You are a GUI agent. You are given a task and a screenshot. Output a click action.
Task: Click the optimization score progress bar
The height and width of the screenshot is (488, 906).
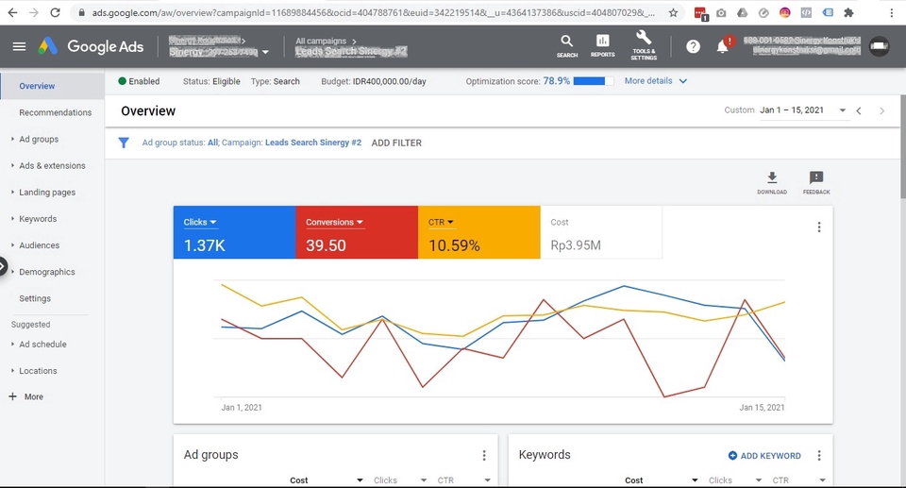pyautogui.click(x=594, y=81)
